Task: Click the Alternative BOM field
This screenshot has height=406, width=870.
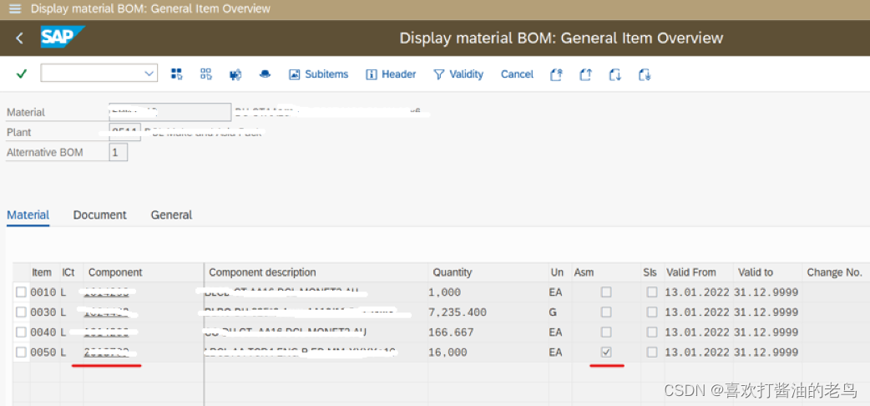Action: pyautogui.click(x=119, y=152)
